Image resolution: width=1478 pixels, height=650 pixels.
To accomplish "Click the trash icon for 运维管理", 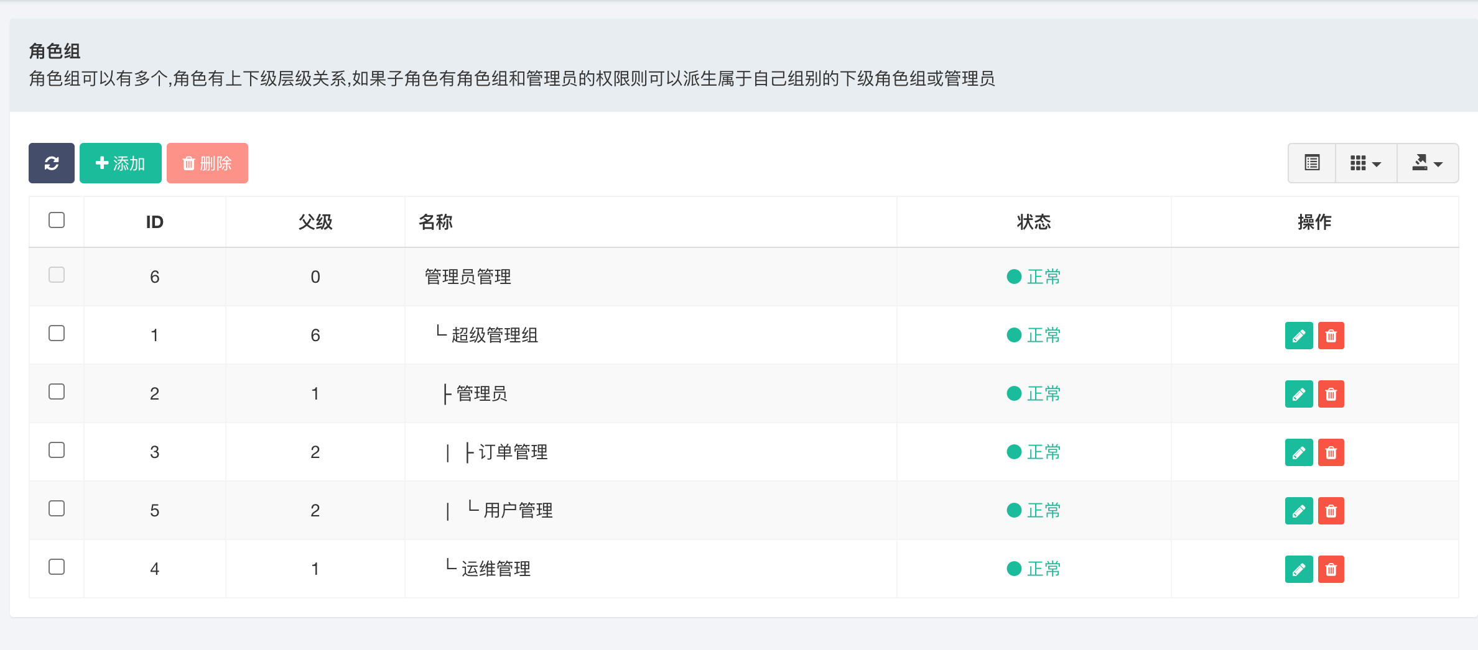I will pyautogui.click(x=1331, y=568).
